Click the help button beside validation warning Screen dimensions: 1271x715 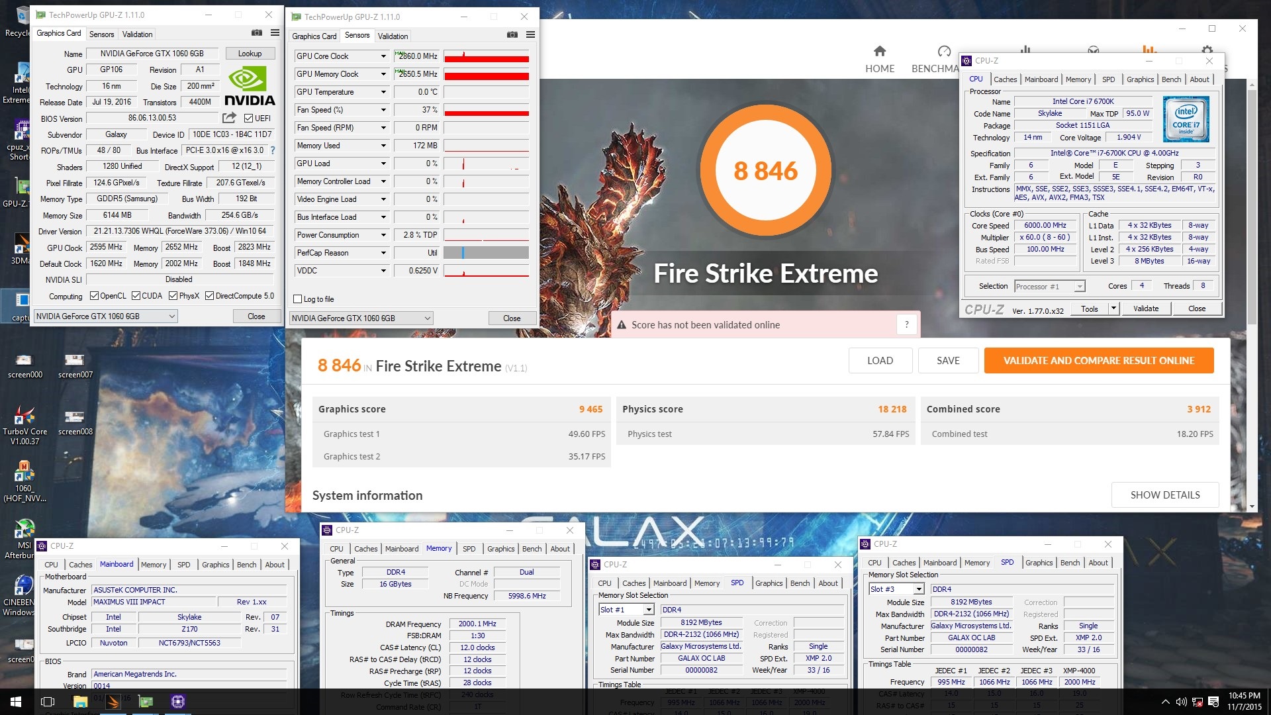(907, 324)
